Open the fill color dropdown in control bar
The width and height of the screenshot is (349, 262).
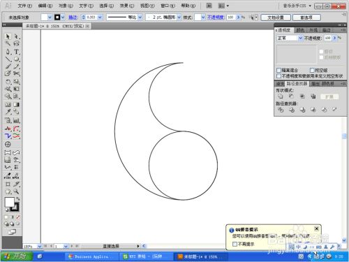pos(50,17)
